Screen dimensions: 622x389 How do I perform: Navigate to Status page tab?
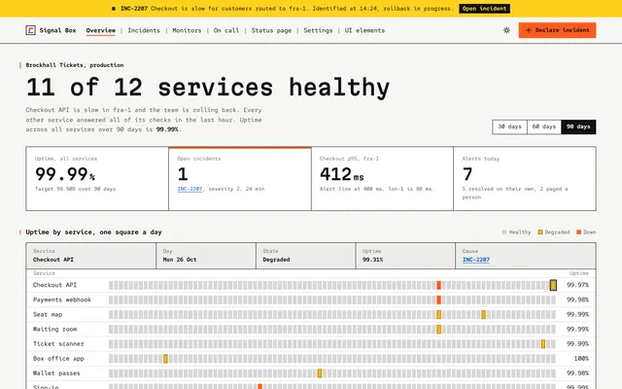tap(271, 30)
